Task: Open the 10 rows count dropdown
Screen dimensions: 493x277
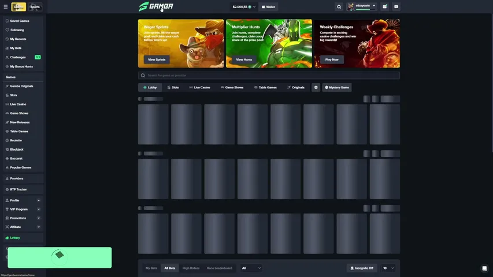Action: pyautogui.click(x=388, y=268)
